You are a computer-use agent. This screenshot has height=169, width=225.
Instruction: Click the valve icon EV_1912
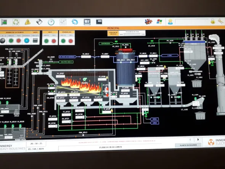pyautogui.click(x=116, y=42)
